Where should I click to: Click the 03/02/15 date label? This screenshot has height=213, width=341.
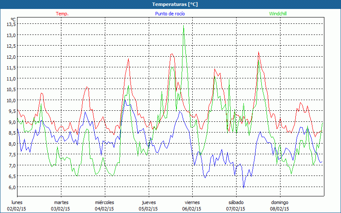61,209
